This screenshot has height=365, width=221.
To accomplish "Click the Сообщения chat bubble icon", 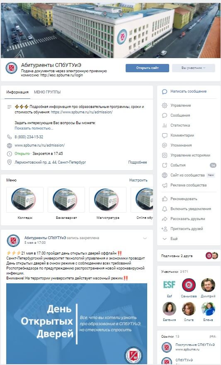I will 165,115.
